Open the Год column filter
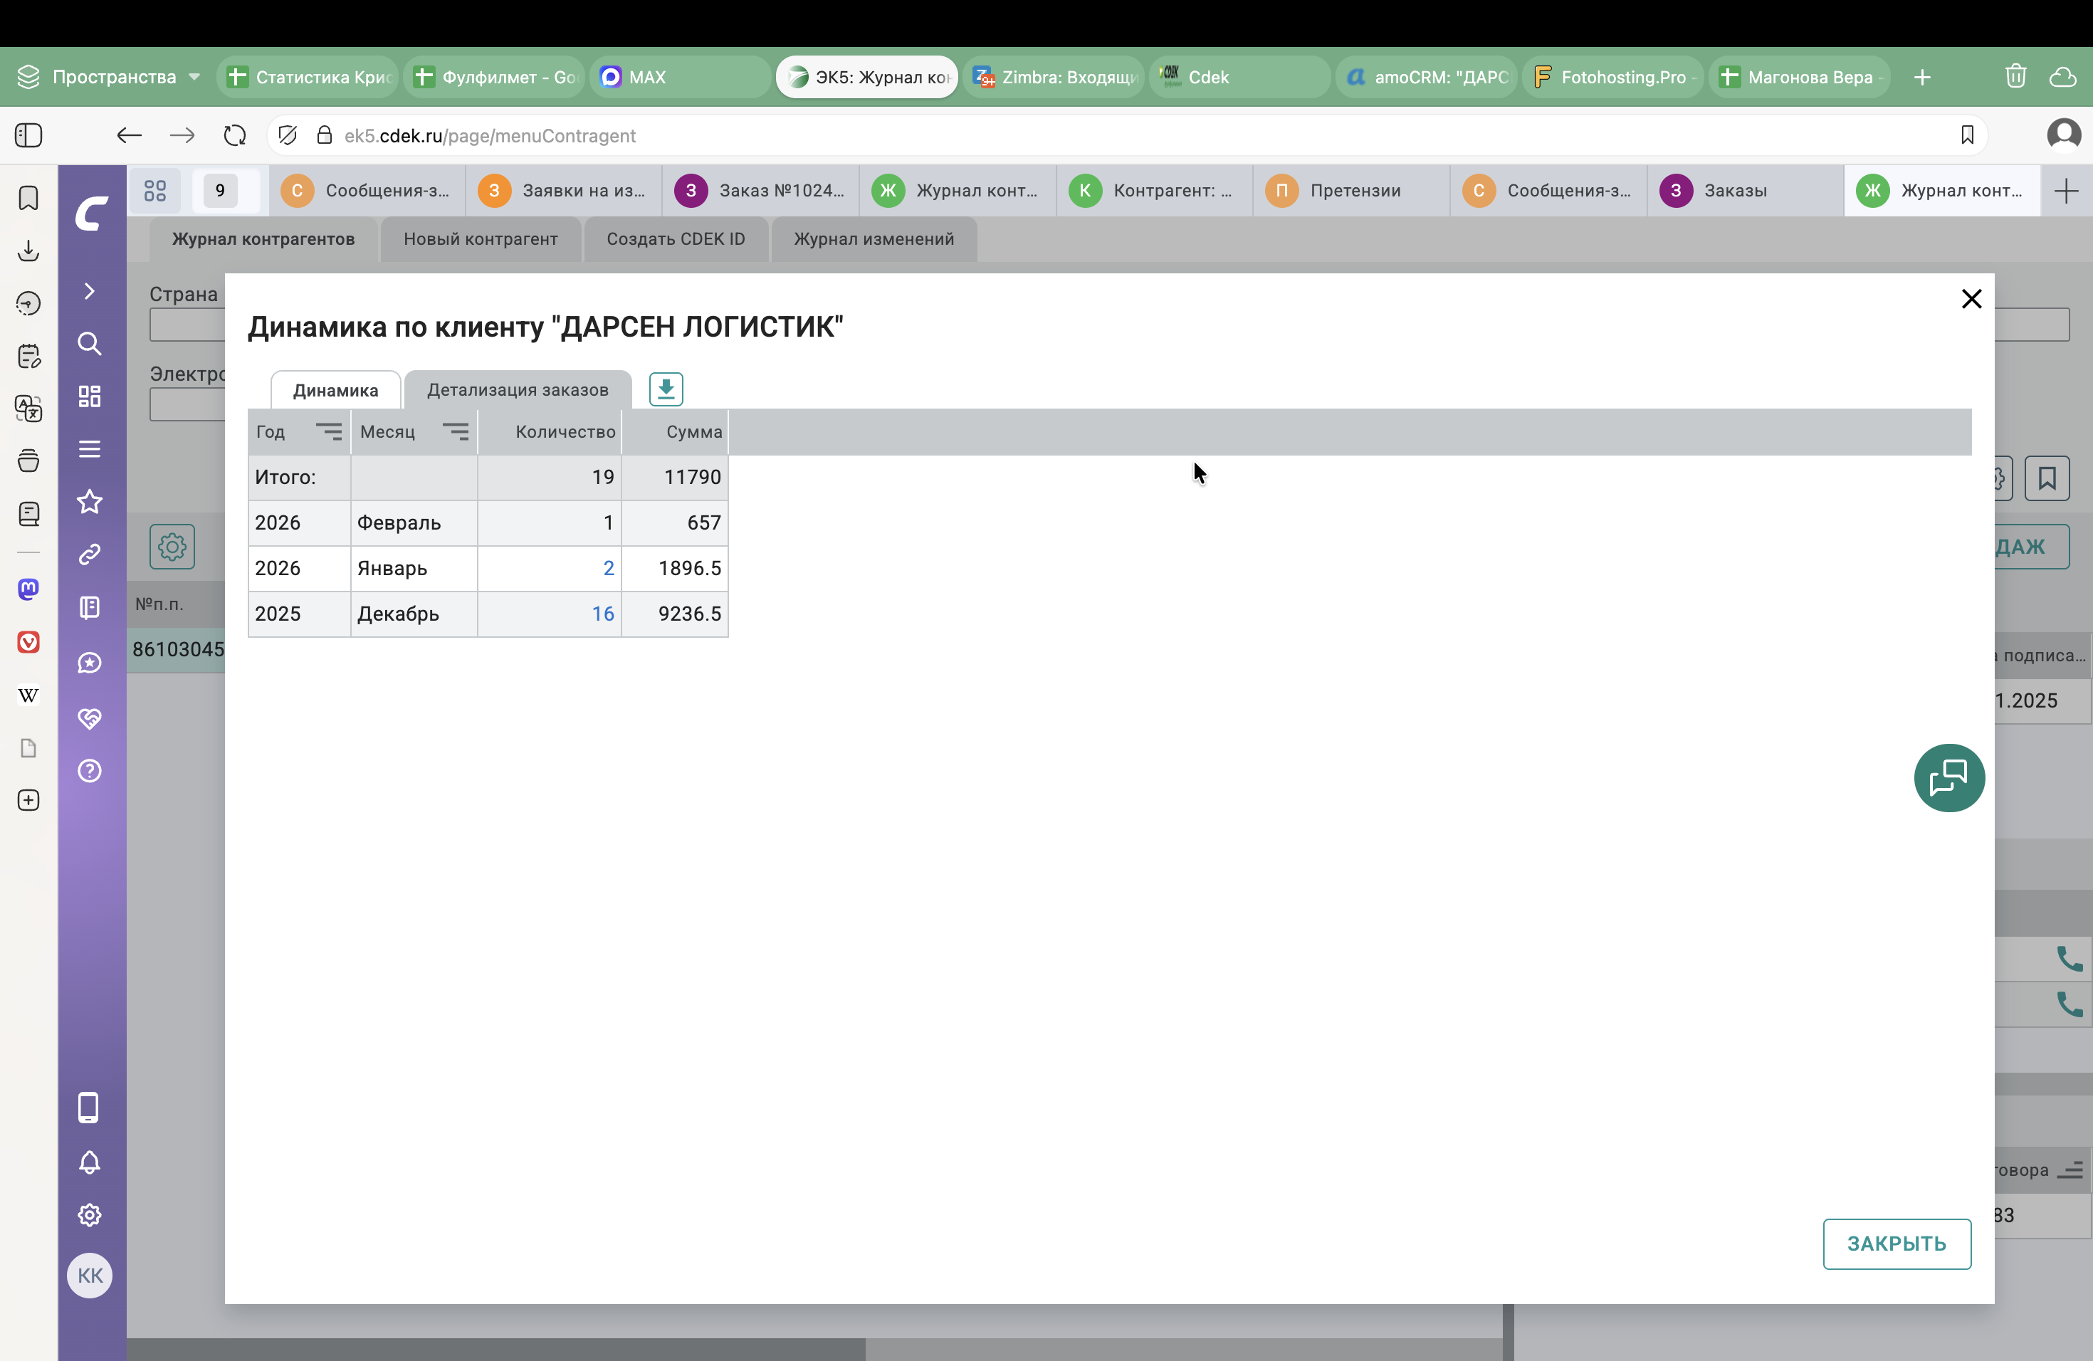 click(328, 431)
